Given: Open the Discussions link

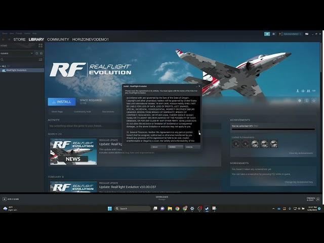Looking at the screenshot, I should click(x=108, y=111).
